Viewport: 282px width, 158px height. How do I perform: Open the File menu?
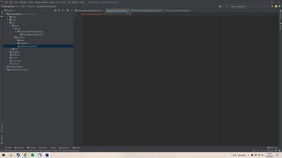pyautogui.click(x=7, y=2)
